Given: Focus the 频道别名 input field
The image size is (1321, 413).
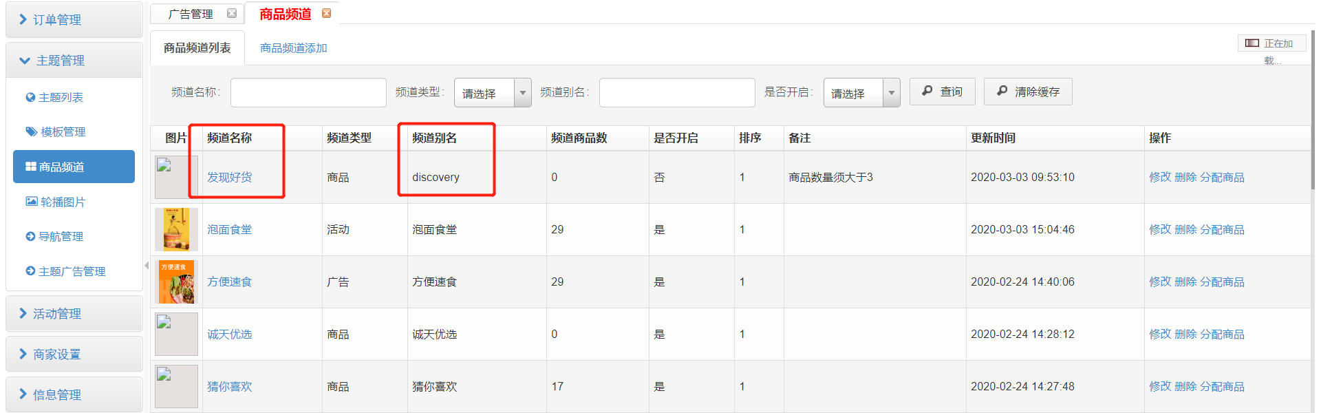Looking at the screenshot, I should click(x=677, y=92).
